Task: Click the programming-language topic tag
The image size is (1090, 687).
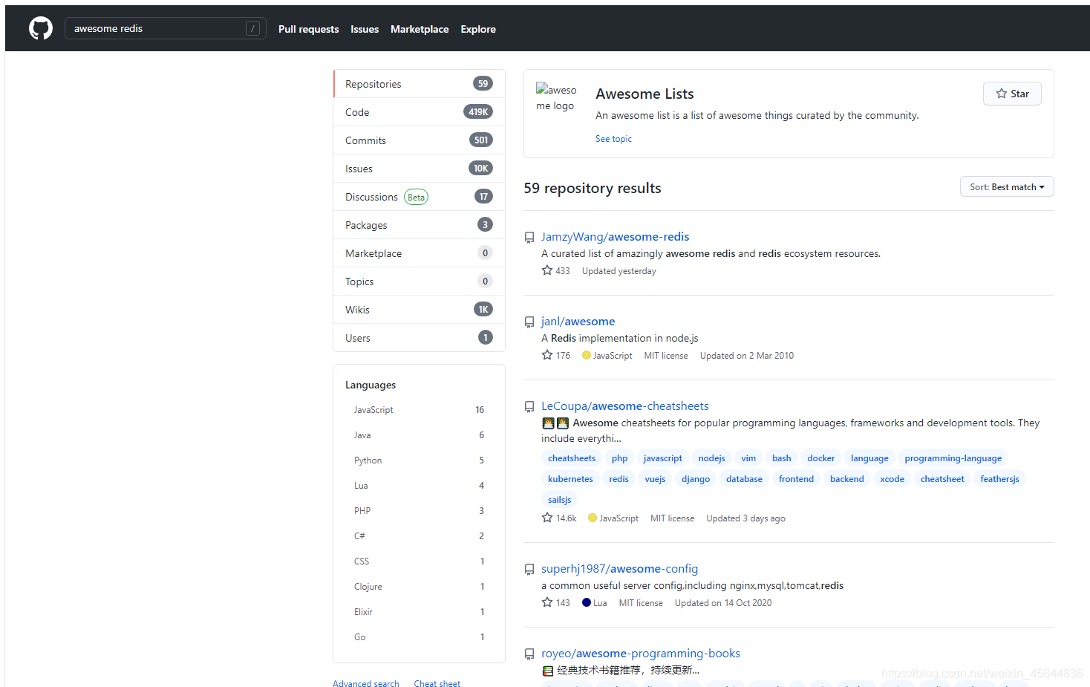Action: tap(953, 458)
